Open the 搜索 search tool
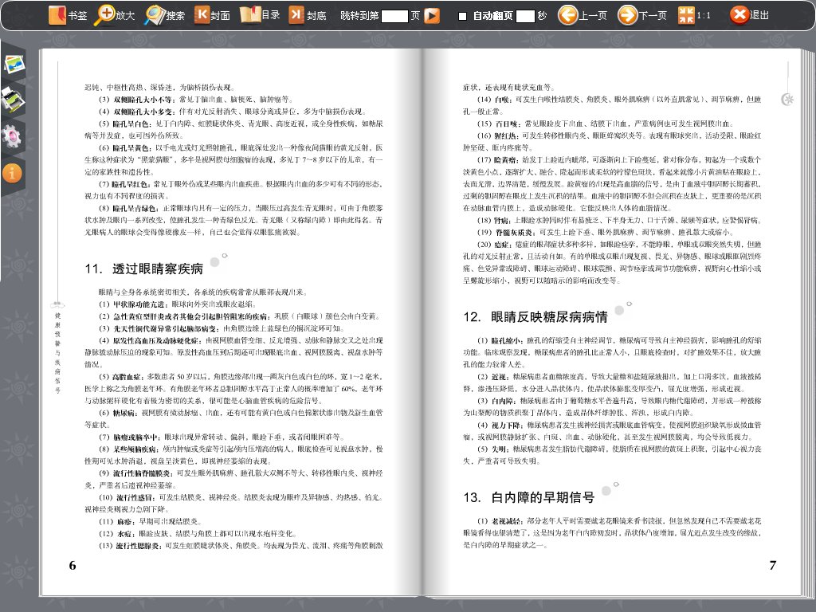This screenshot has height=612, width=816. 164,15
